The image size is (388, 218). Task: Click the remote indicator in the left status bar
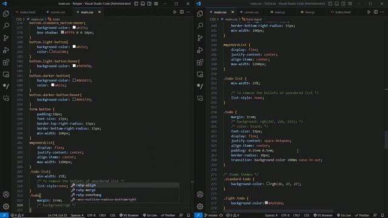pos(4,216)
